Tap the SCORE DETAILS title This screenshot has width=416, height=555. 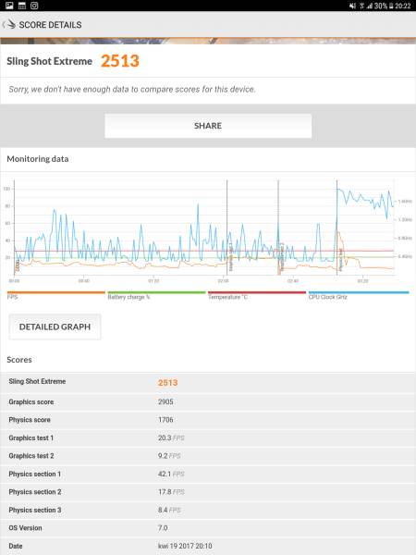50,25
